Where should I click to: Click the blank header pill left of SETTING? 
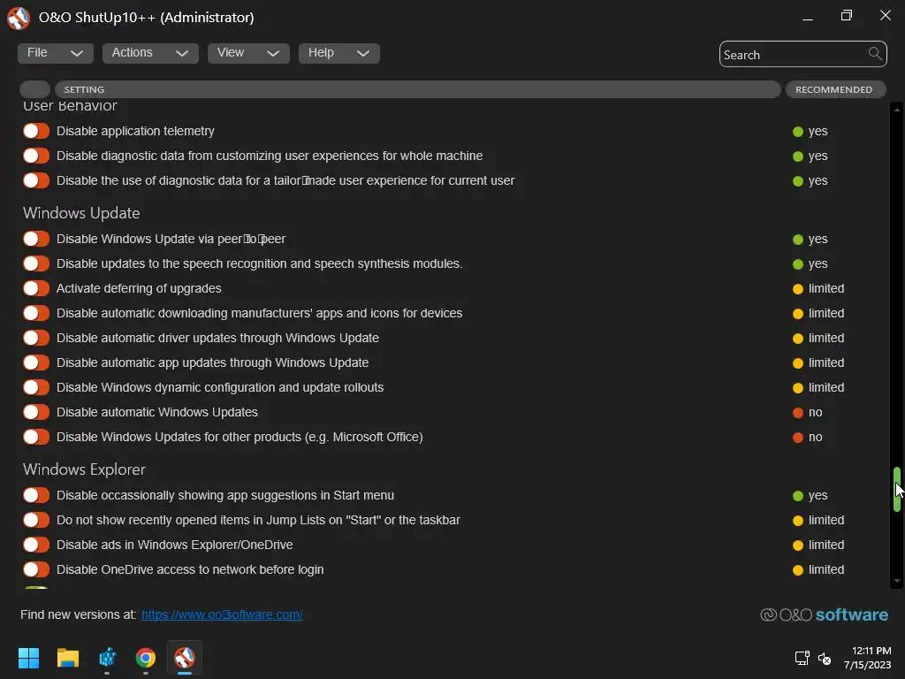(34, 89)
